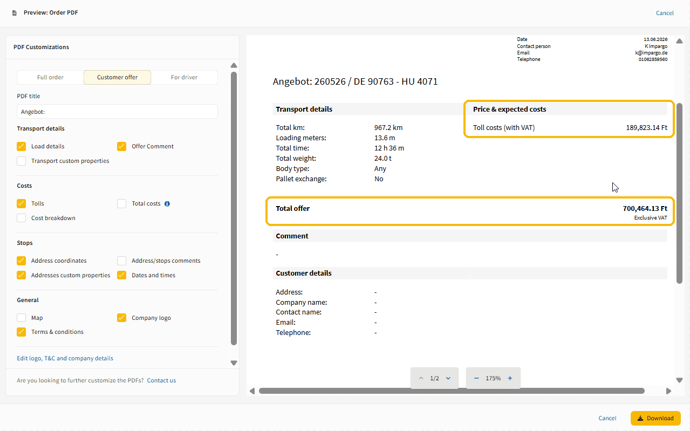Click customizations panel scroll down arrow
The image size is (690, 431).
pos(234,363)
